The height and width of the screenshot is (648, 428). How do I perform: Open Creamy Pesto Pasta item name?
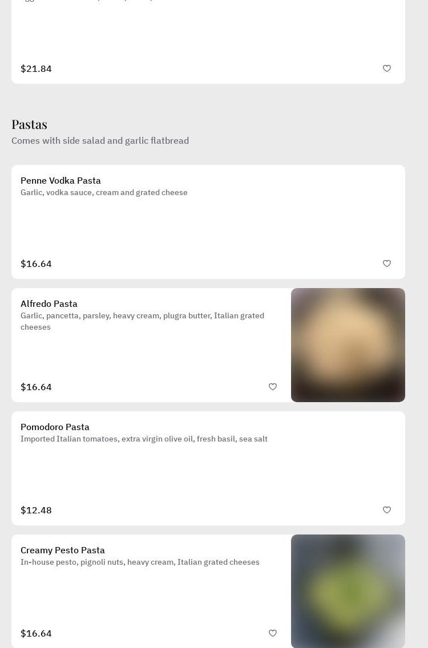click(x=63, y=550)
